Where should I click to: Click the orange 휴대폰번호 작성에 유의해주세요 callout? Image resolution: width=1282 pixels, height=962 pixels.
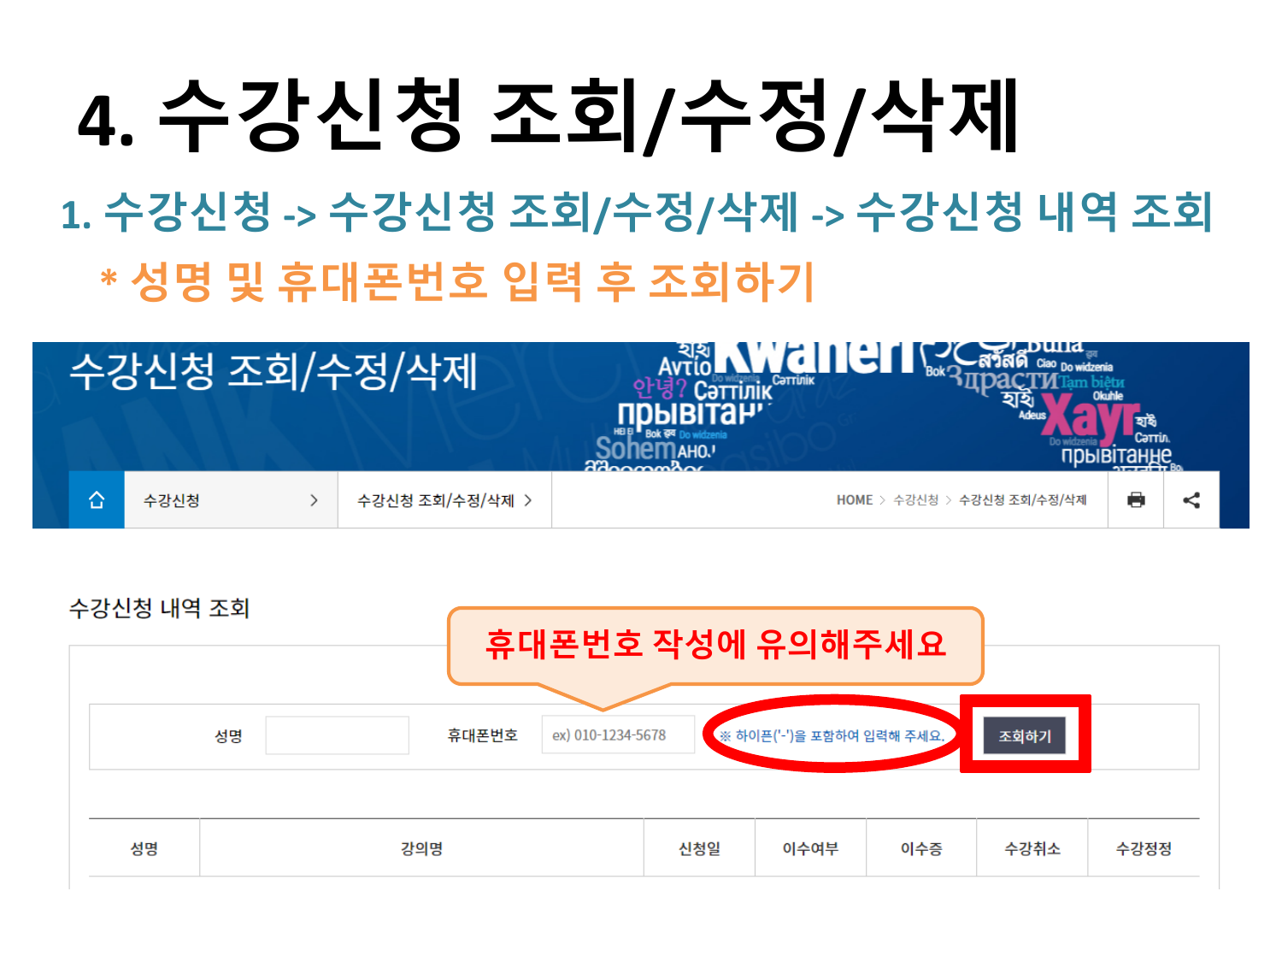tap(715, 645)
